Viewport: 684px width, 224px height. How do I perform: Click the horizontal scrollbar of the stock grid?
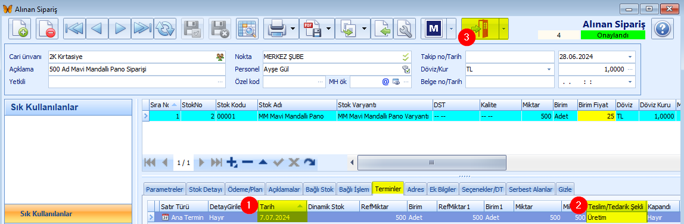click(x=432, y=162)
